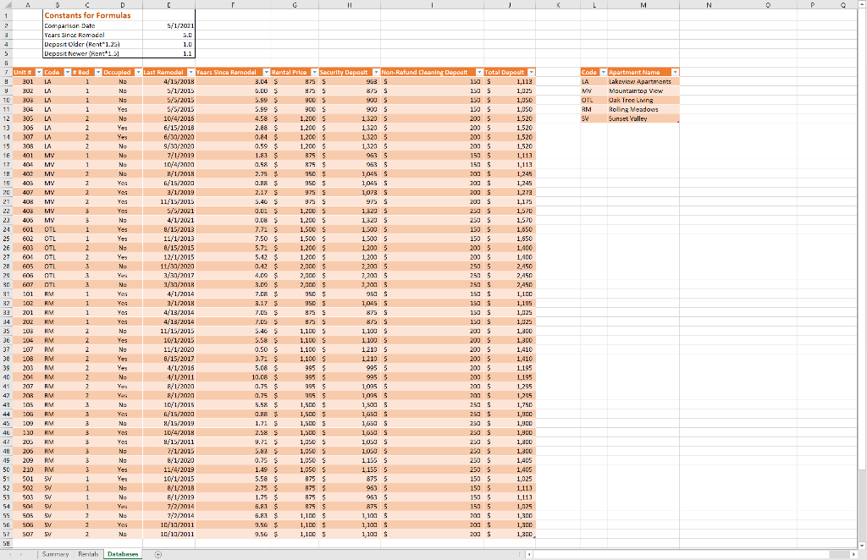Select row 1 header

point(6,15)
